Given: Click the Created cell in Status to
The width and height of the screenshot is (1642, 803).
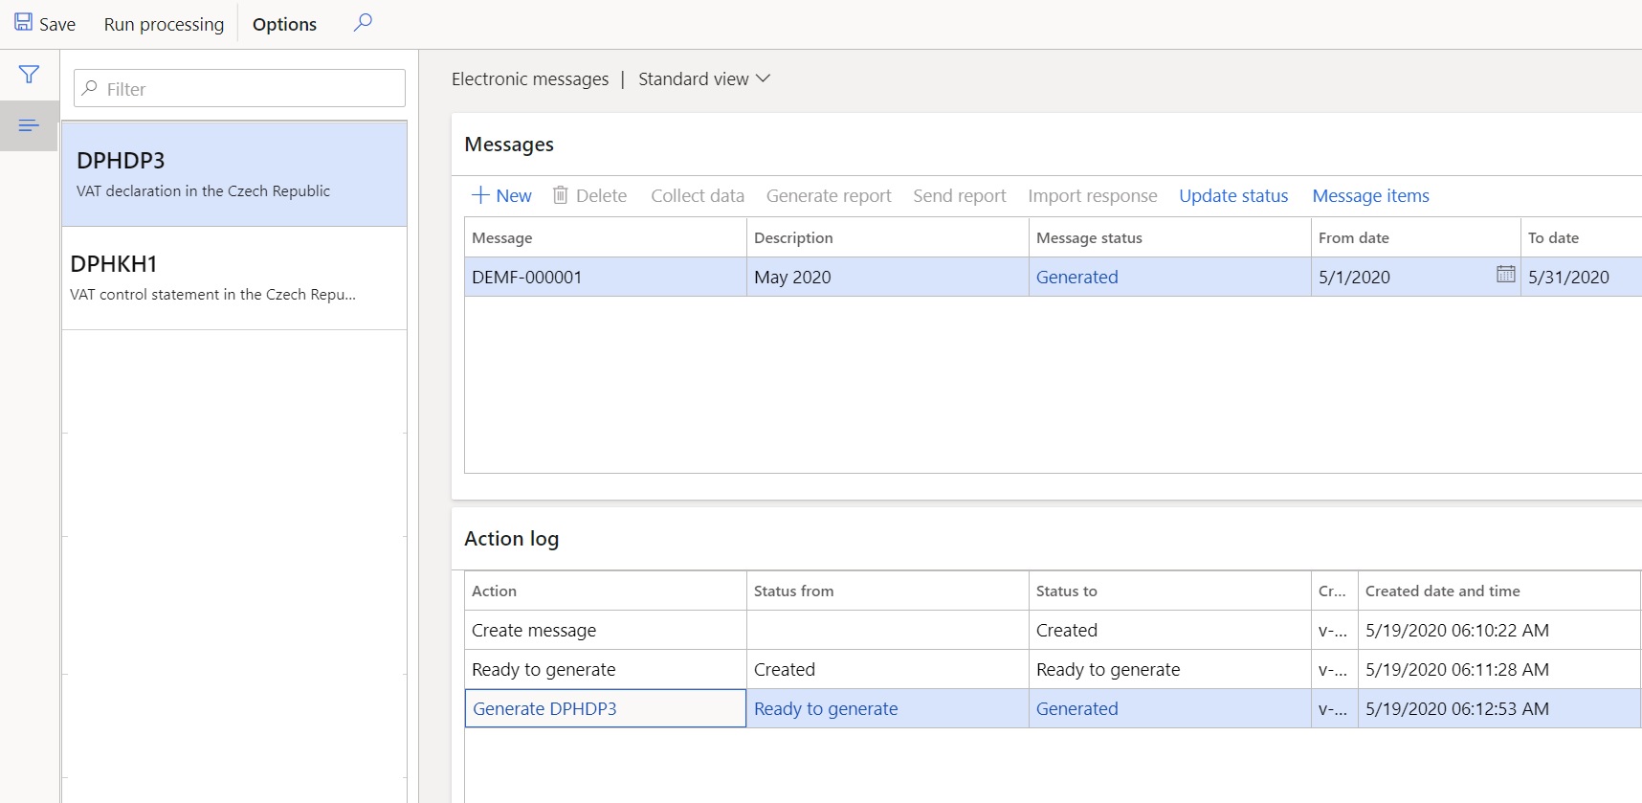Looking at the screenshot, I should (x=1169, y=630).
